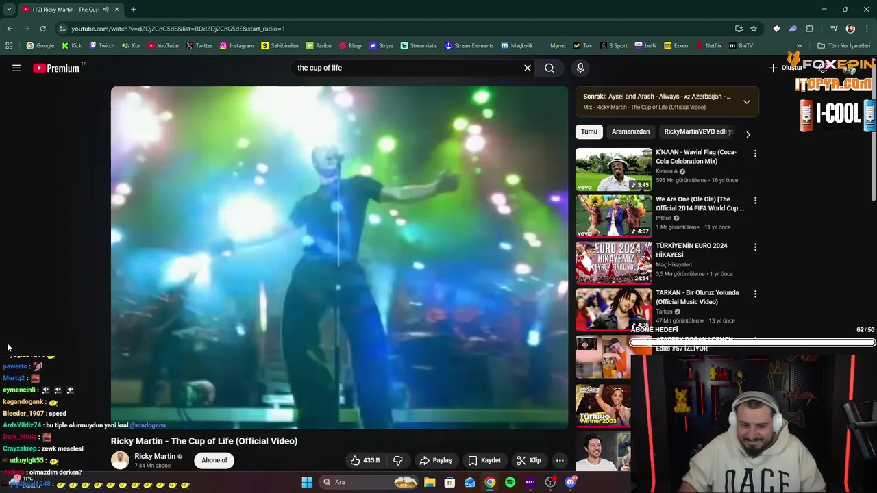Collapse the Mix playlist panel chevron

(x=747, y=102)
